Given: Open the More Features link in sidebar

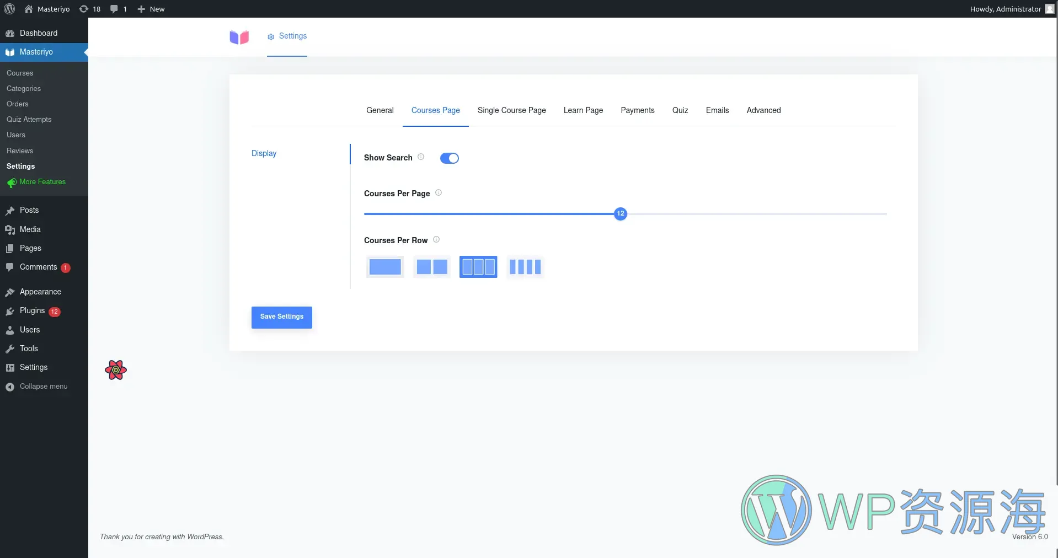Looking at the screenshot, I should click(42, 182).
